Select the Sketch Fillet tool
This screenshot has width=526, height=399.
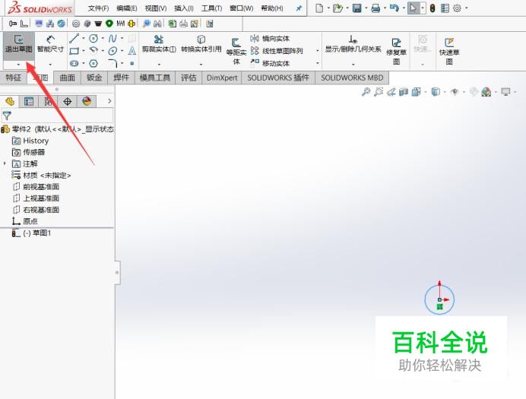pyautogui.click(x=112, y=63)
